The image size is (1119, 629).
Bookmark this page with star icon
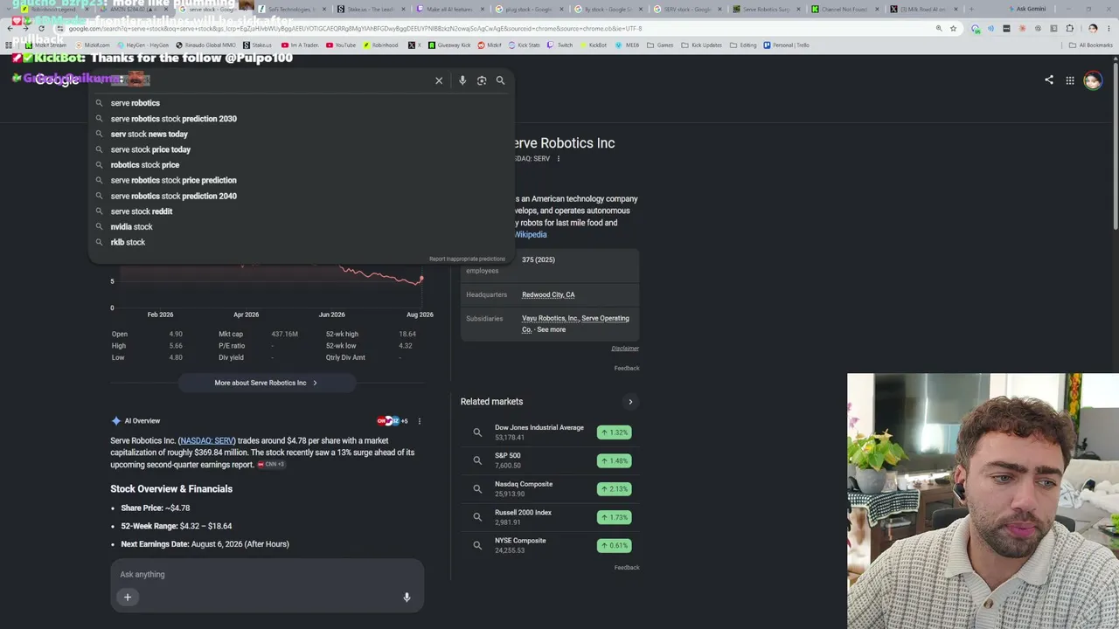point(953,28)
